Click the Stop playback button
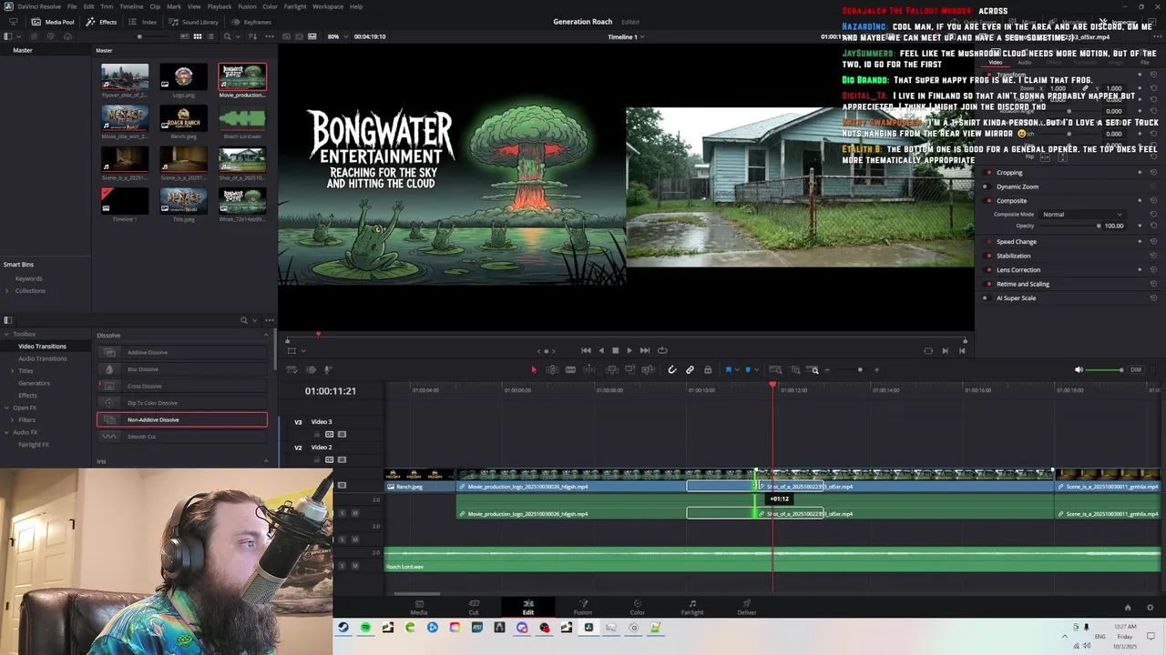The image size is (1166, 655). (615, 350)
